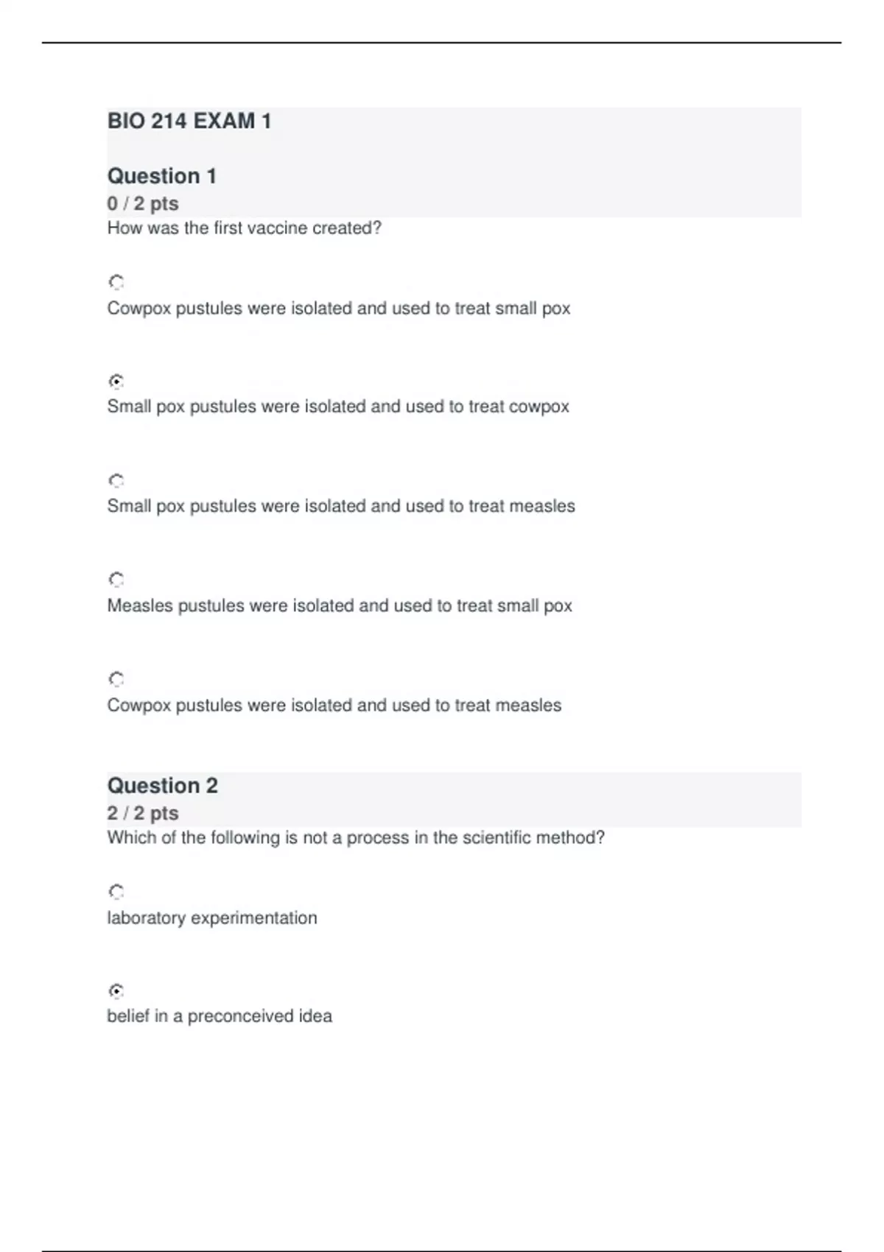Select radio button for cowpox treating small pox
Image resolution: width=884 pixels, height=1252 pixels.
[116, 282]
